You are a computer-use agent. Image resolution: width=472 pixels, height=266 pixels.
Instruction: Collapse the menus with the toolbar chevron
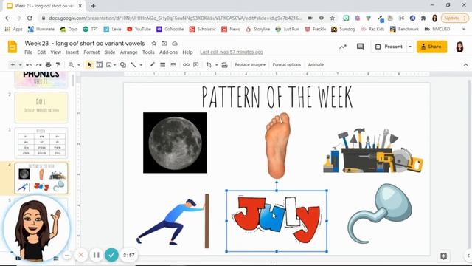465,65
